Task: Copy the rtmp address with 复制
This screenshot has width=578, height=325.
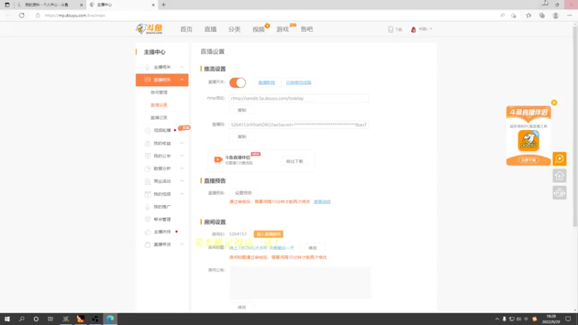Action: pyautogui.click(x=242, y=110)
